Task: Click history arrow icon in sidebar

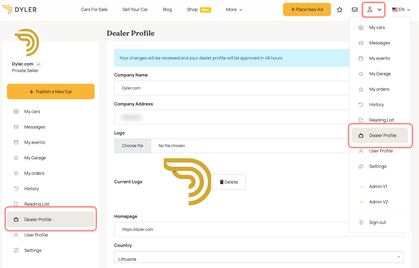Action: pyautogui.click(x=16, y=189)
